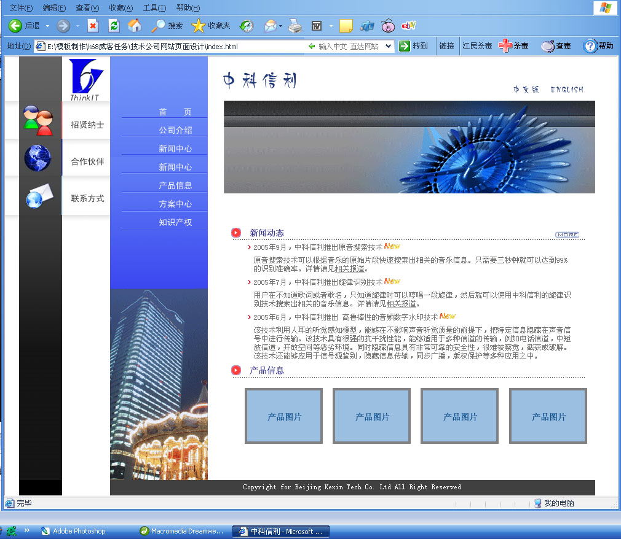This screenshot has height=539, width=621.
Task: Click the 方案中心 navigation link
Action: (x=175, y=204)
